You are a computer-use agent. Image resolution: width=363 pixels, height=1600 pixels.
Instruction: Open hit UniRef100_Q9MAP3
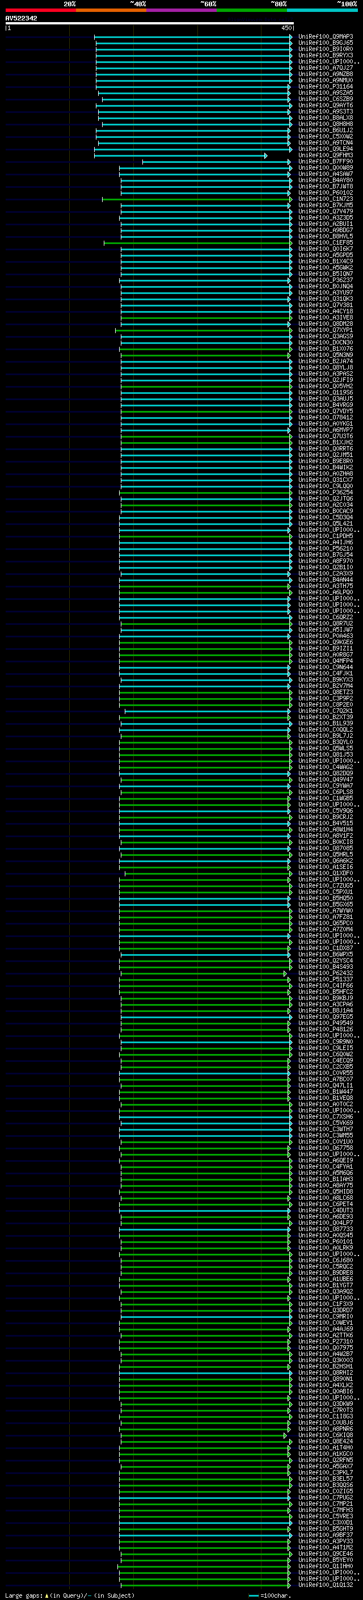click(325, 37)
